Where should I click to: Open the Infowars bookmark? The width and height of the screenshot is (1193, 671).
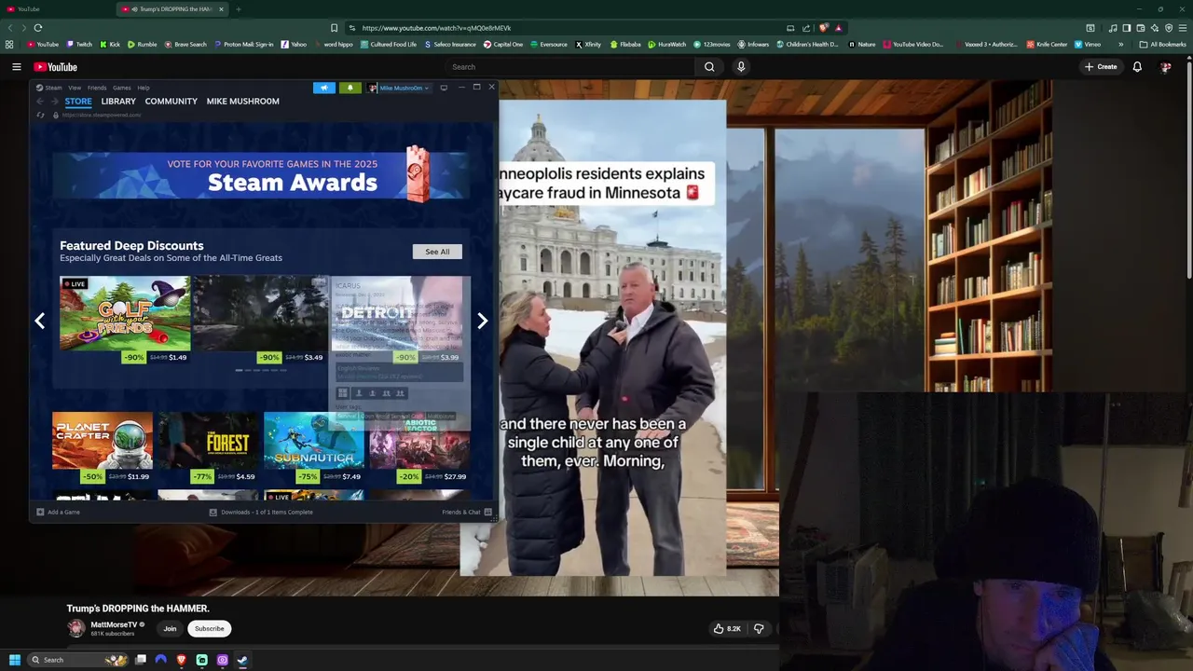(x=753, y=44)
